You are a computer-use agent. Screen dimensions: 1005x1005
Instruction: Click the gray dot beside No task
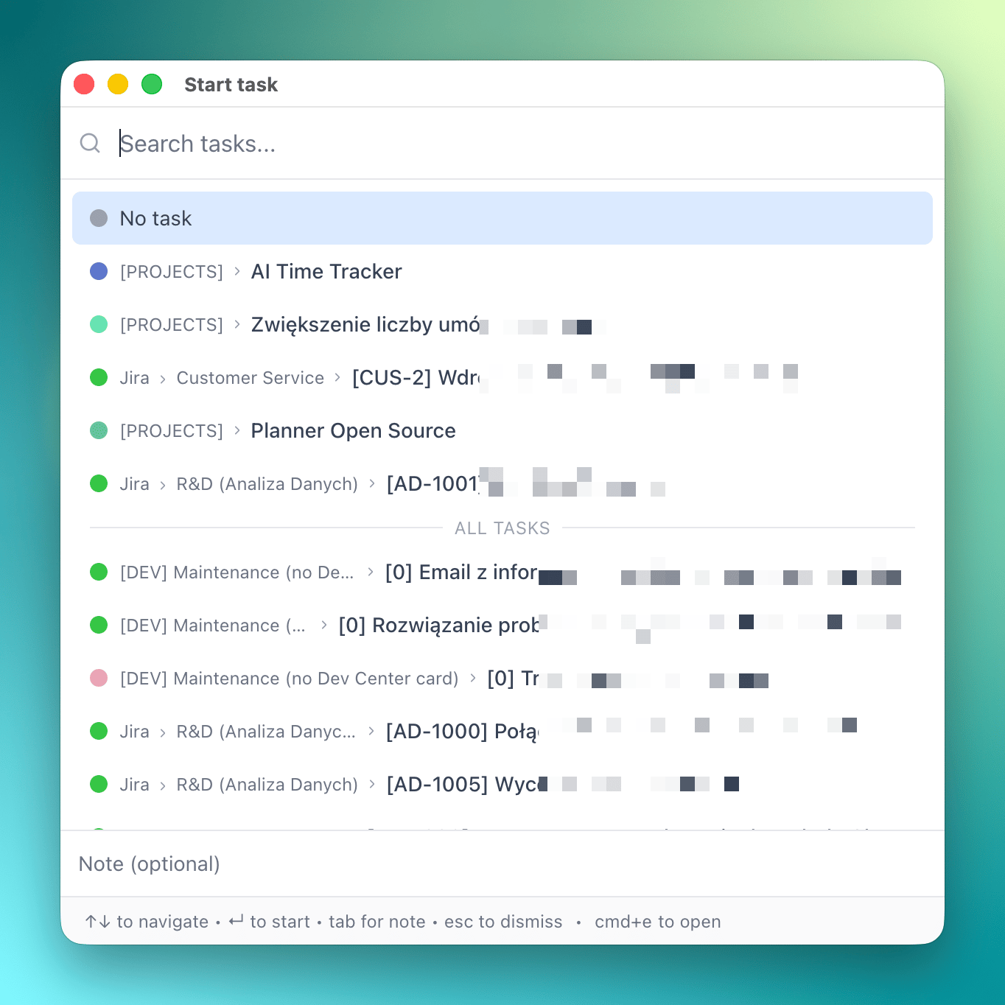coord(99,218)
